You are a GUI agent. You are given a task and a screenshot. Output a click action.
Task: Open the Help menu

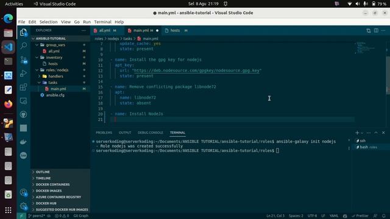[x=119, y=22]
